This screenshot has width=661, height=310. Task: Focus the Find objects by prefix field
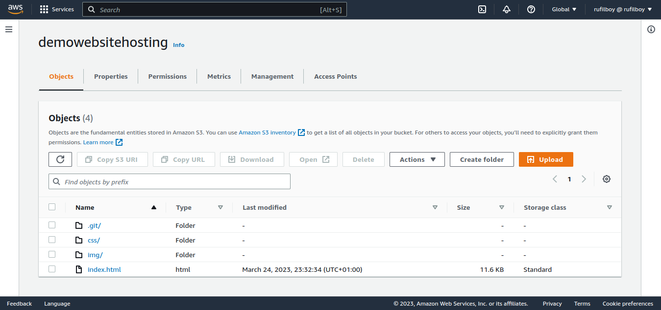[170, 181]
